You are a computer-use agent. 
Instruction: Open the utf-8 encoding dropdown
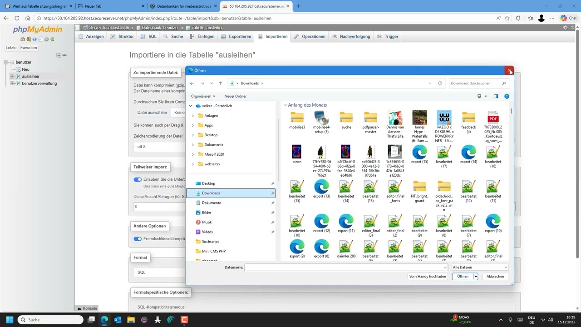coord(159,147)
